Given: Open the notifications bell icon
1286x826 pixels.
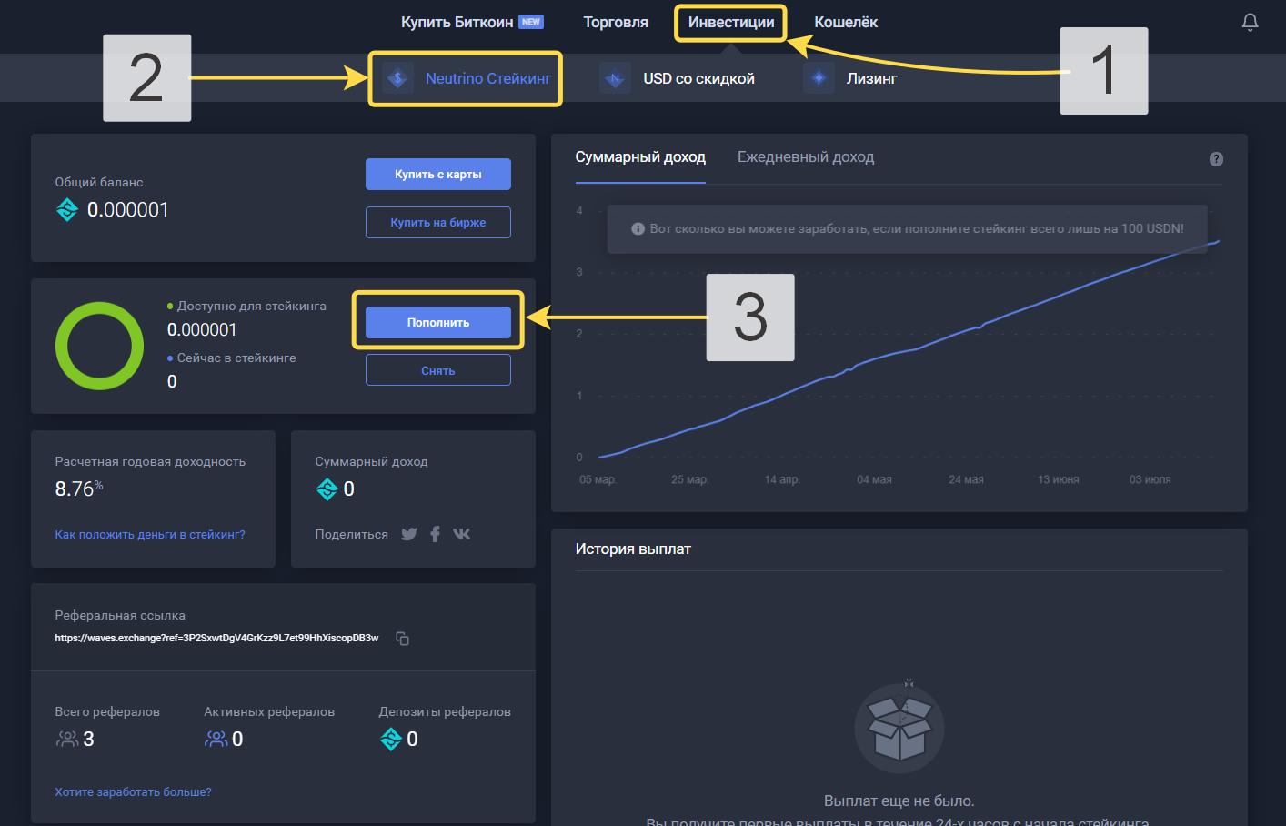Looking at the screenshot, I should pos(1250,22).
